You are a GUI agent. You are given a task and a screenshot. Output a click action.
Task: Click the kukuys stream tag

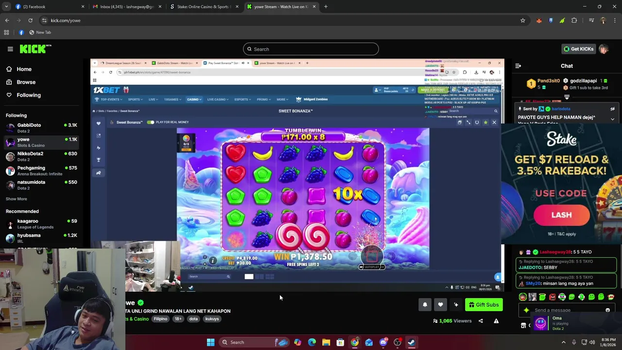click(x=212, y=319)
